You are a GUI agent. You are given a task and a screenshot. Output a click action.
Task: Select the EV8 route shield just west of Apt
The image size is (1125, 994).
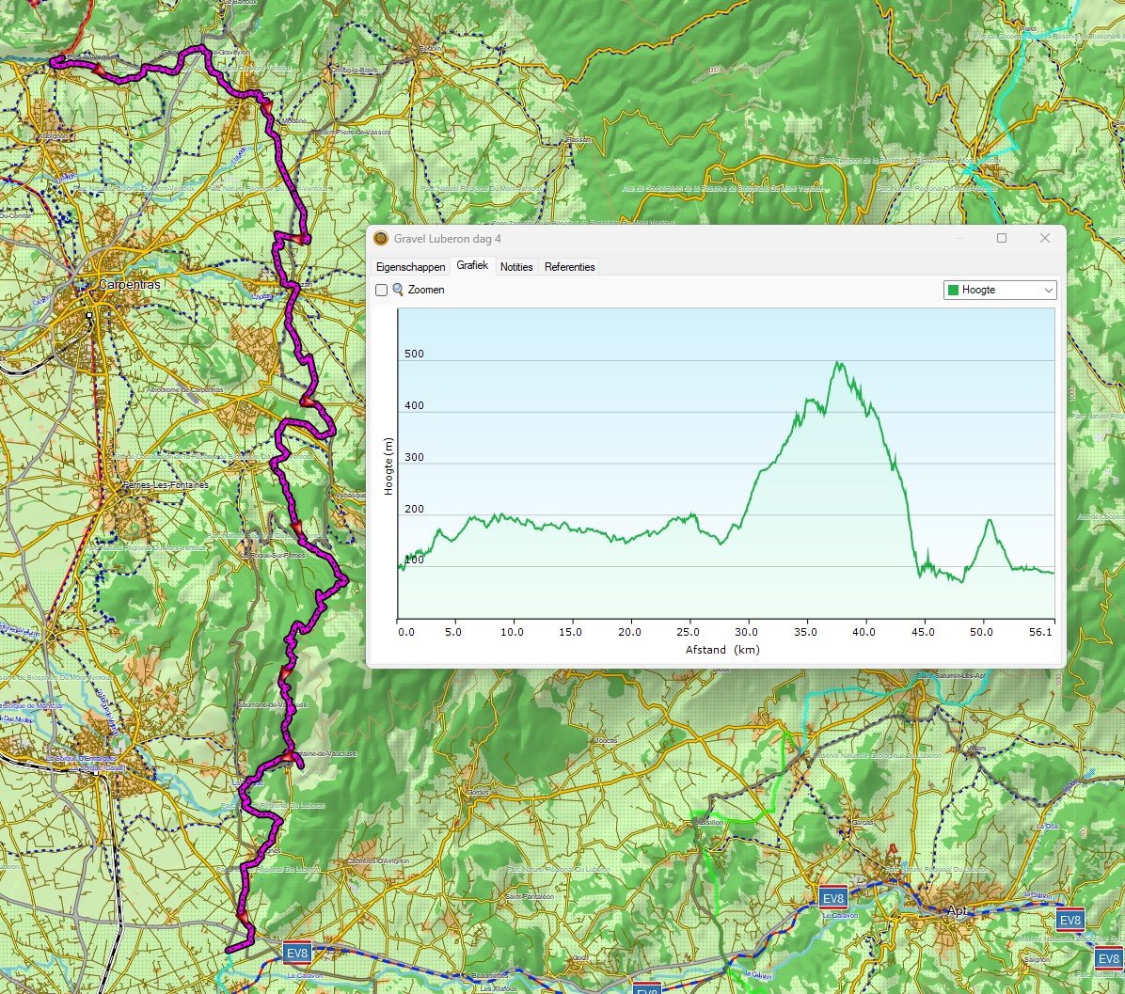pyautogui.click(x=833, y=895)
